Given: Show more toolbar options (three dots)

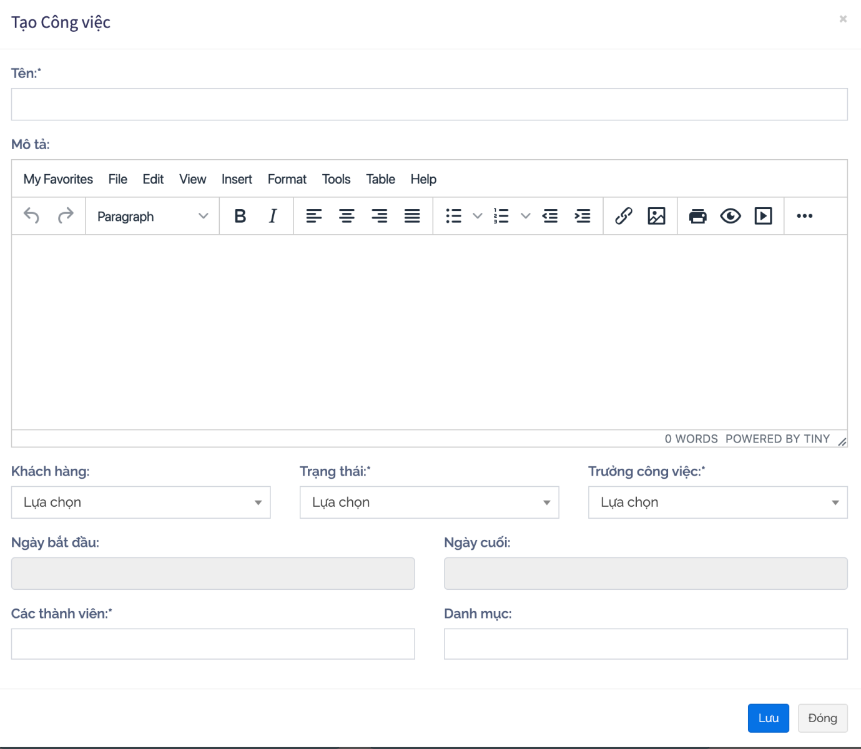Looking at the screenshot, I should (x=804, y=216).
